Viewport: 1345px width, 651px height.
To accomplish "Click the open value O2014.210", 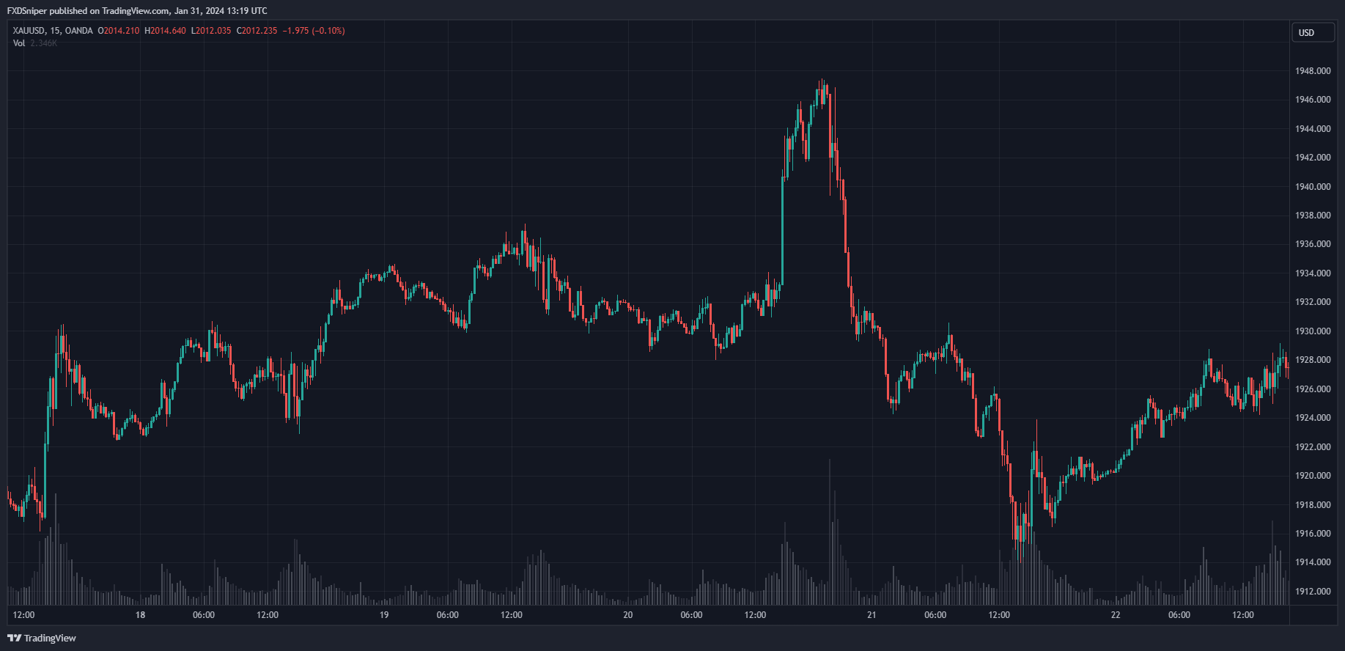I will coord(118,31).
